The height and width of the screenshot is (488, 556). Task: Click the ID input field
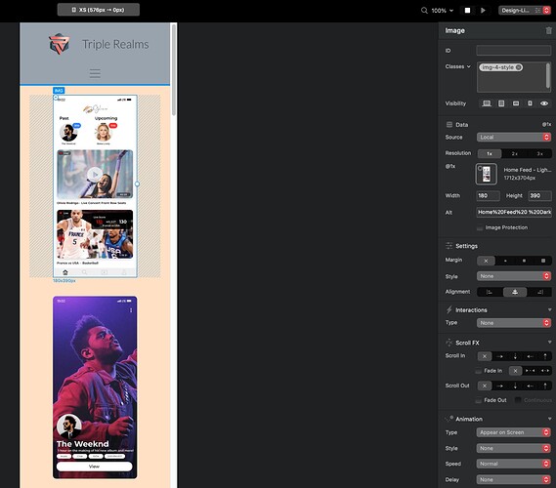pos(513,51)
